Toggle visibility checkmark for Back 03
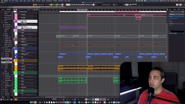The height and width of the screenshot is (104, 185). click(2, 57)
